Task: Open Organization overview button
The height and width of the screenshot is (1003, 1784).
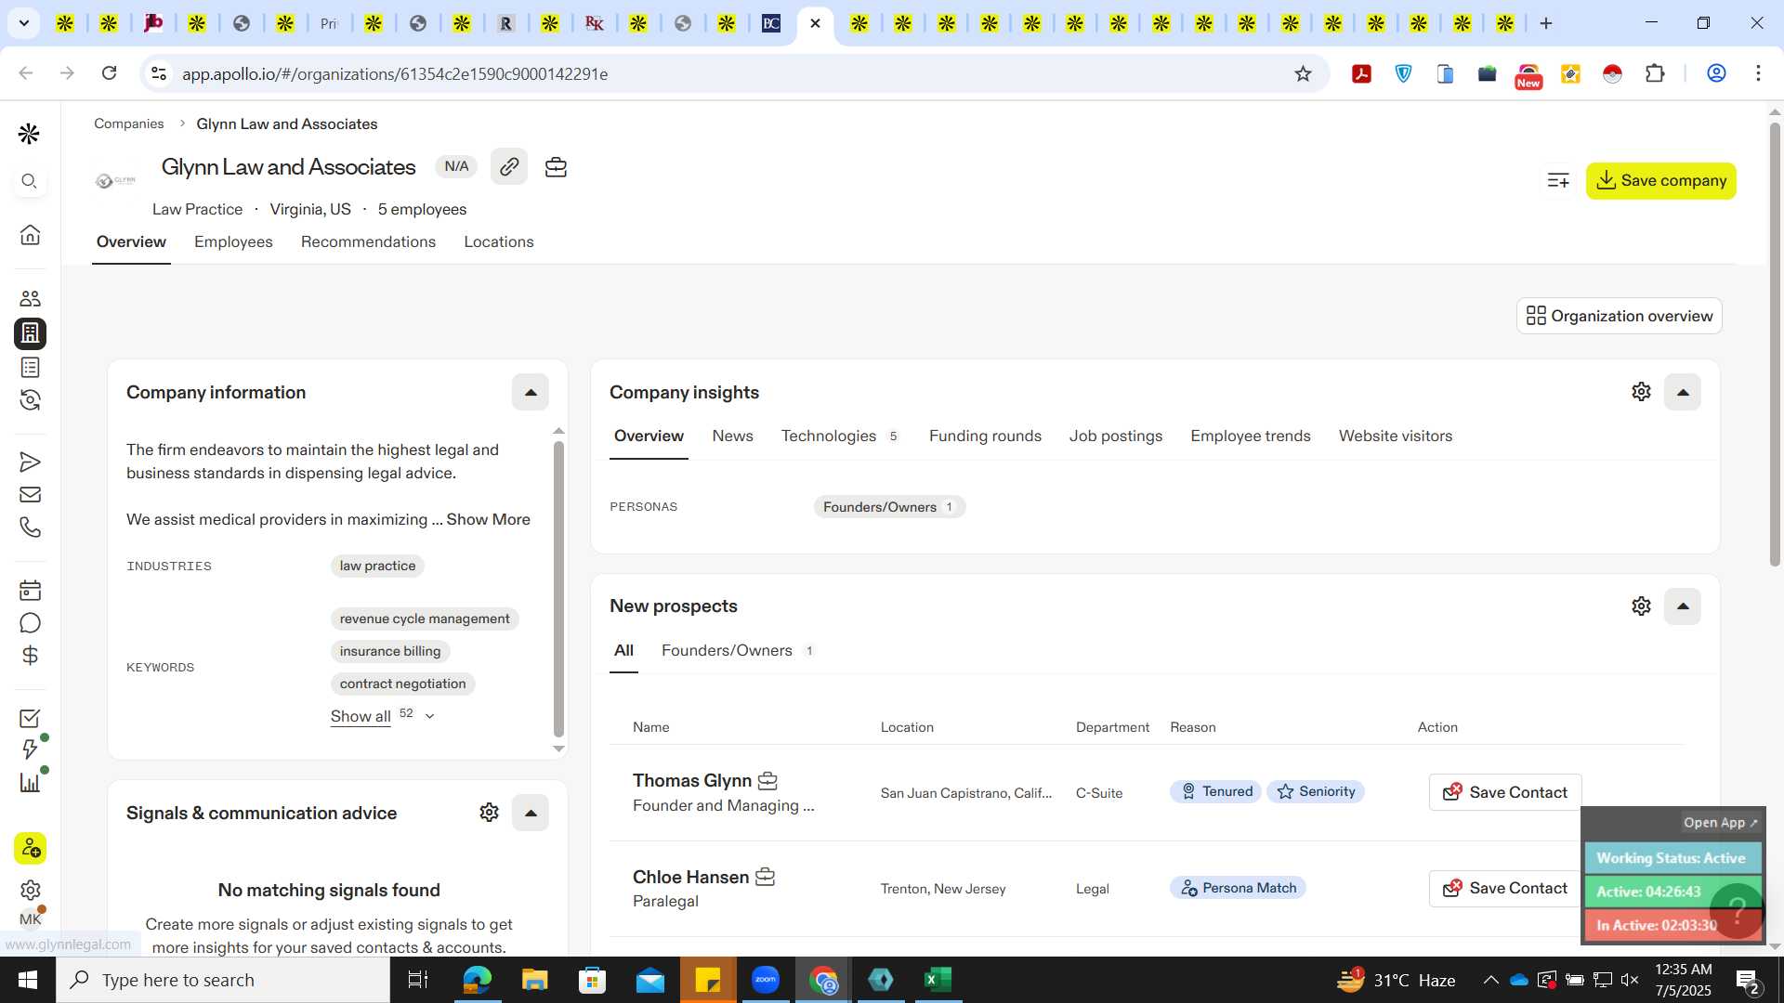Action: coord(1620,316)
